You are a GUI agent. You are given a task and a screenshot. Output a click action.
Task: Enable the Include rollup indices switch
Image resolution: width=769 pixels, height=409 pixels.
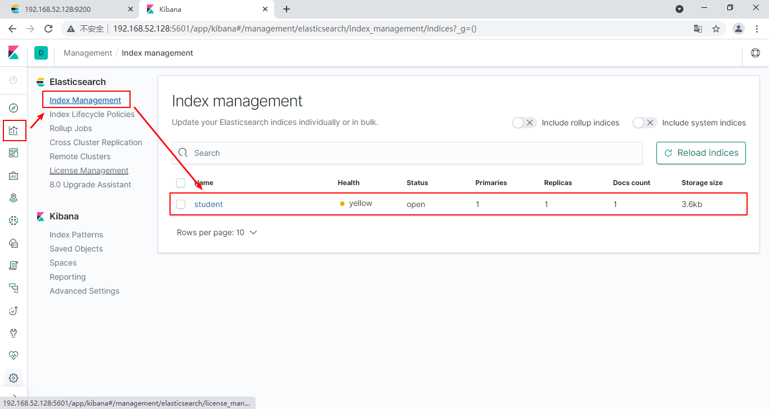524,123
